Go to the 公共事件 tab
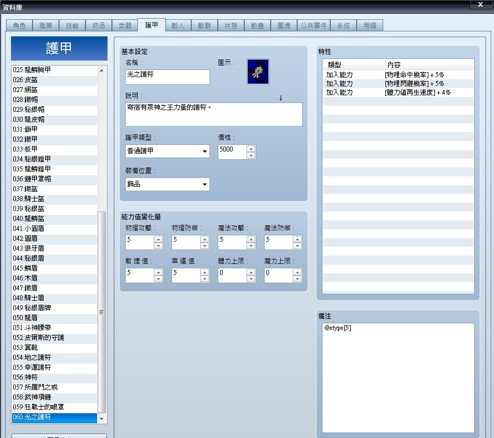Viewport: 494px width, 438px height. (x=314, y=25)
